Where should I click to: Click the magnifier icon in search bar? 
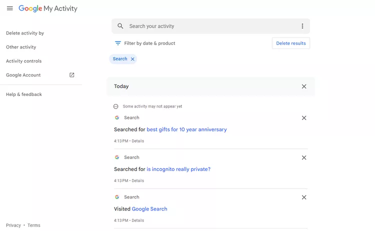point(120,26)
